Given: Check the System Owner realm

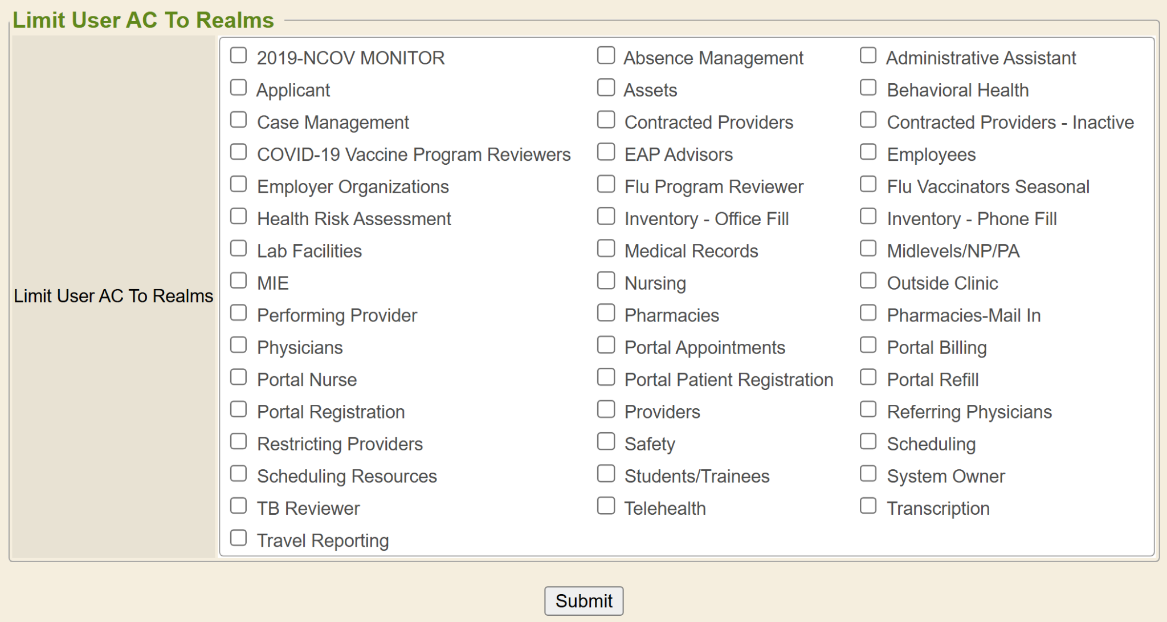Looking at the screenshot, I should click(868, 474).
